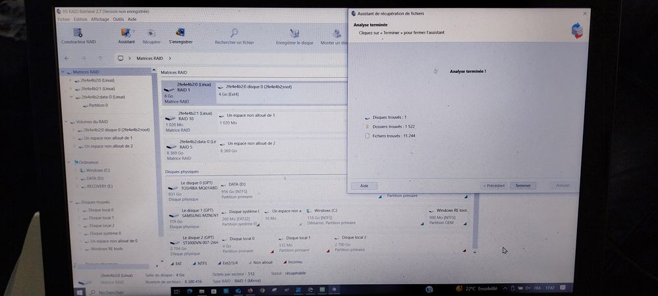Click the 22°C Ensoleillé weather widget
Image resolution: width=658 pixels, height=296 pixels.
pyautogui.click(x=477, y=289)
